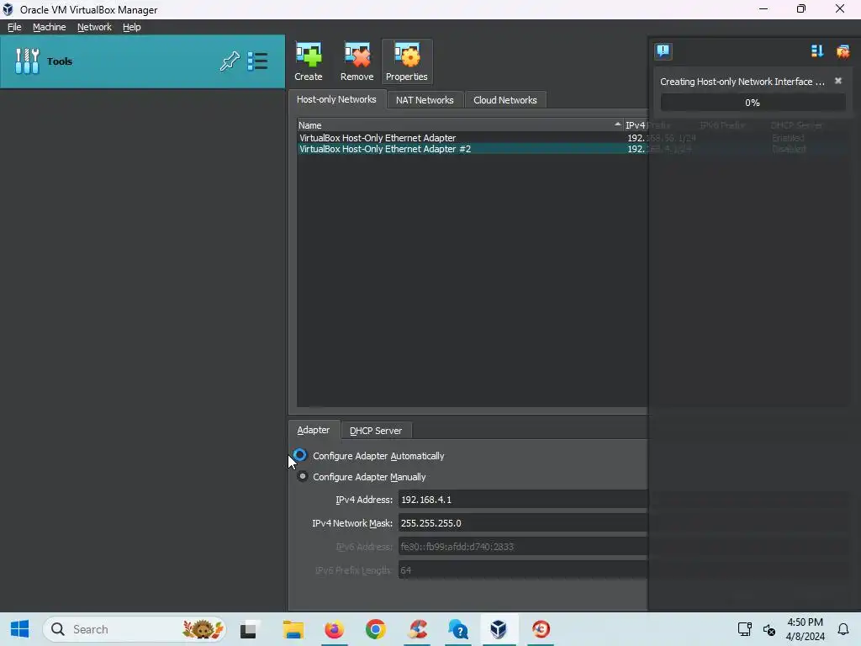The image size is (861, 646).
Task: Dismiss the Creating Host-only Network notification
Action: click(838, 81)
